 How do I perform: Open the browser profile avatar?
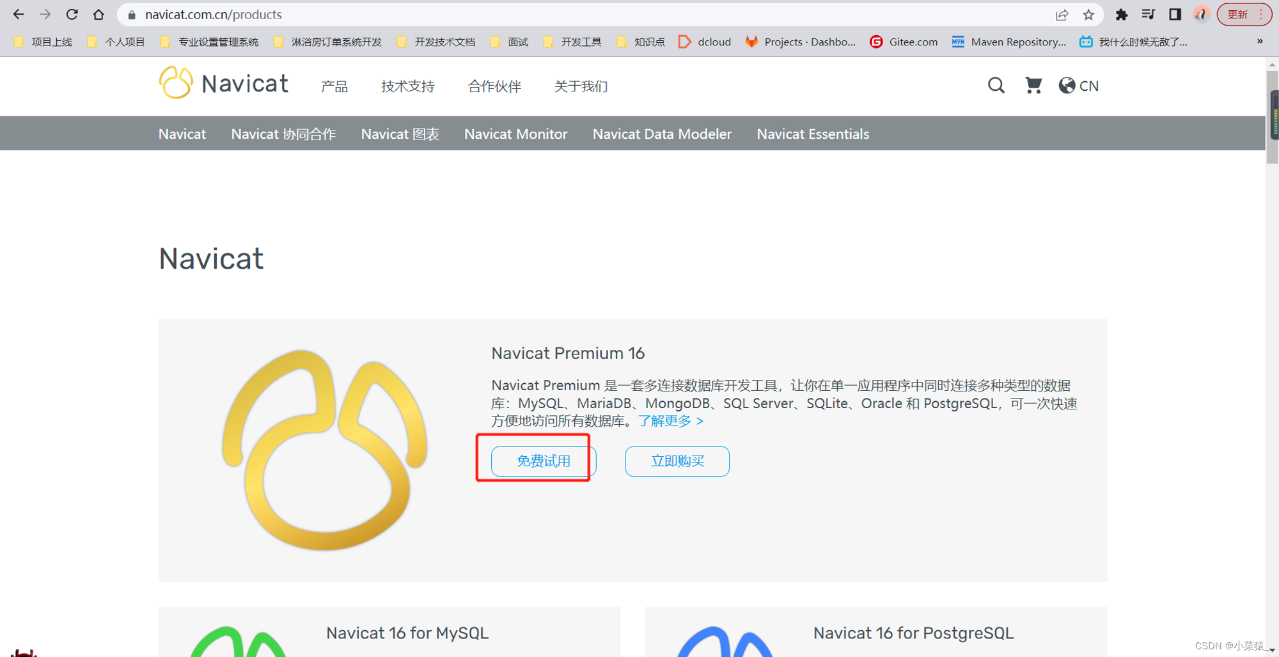click(x=1201, y=14)
